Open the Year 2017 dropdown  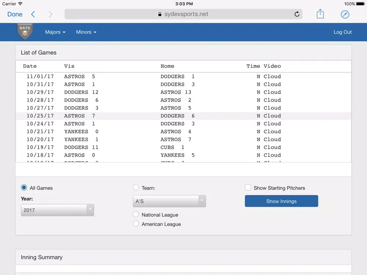point(57,210)
